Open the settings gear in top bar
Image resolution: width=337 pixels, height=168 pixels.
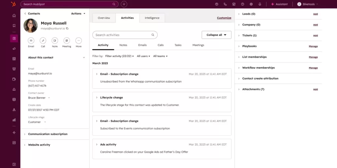pyautogui.click(x=251, y=4)
